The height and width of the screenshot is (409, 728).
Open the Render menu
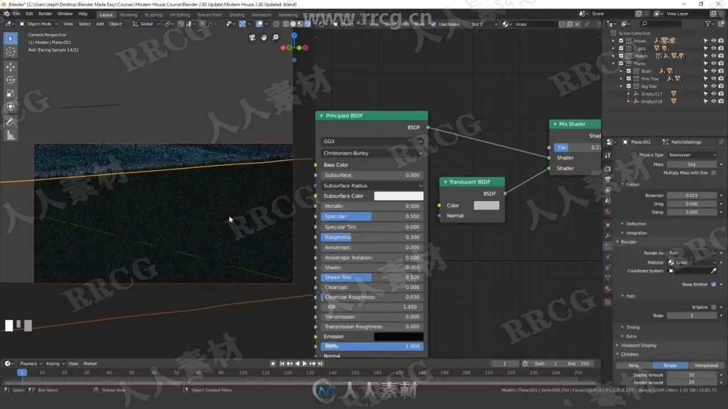click(x=45, y=14)
